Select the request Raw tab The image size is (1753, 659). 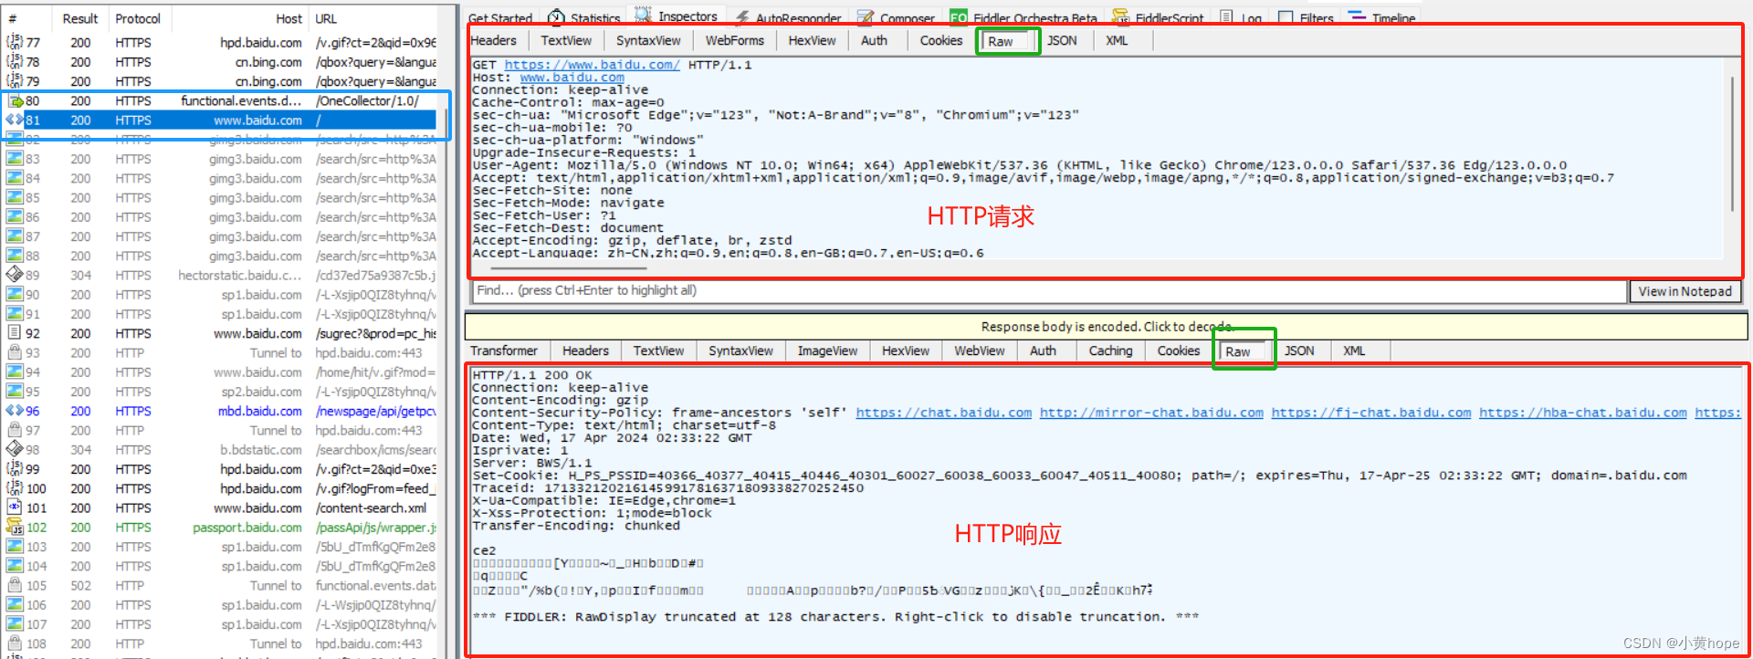(x=1008, y=41)
